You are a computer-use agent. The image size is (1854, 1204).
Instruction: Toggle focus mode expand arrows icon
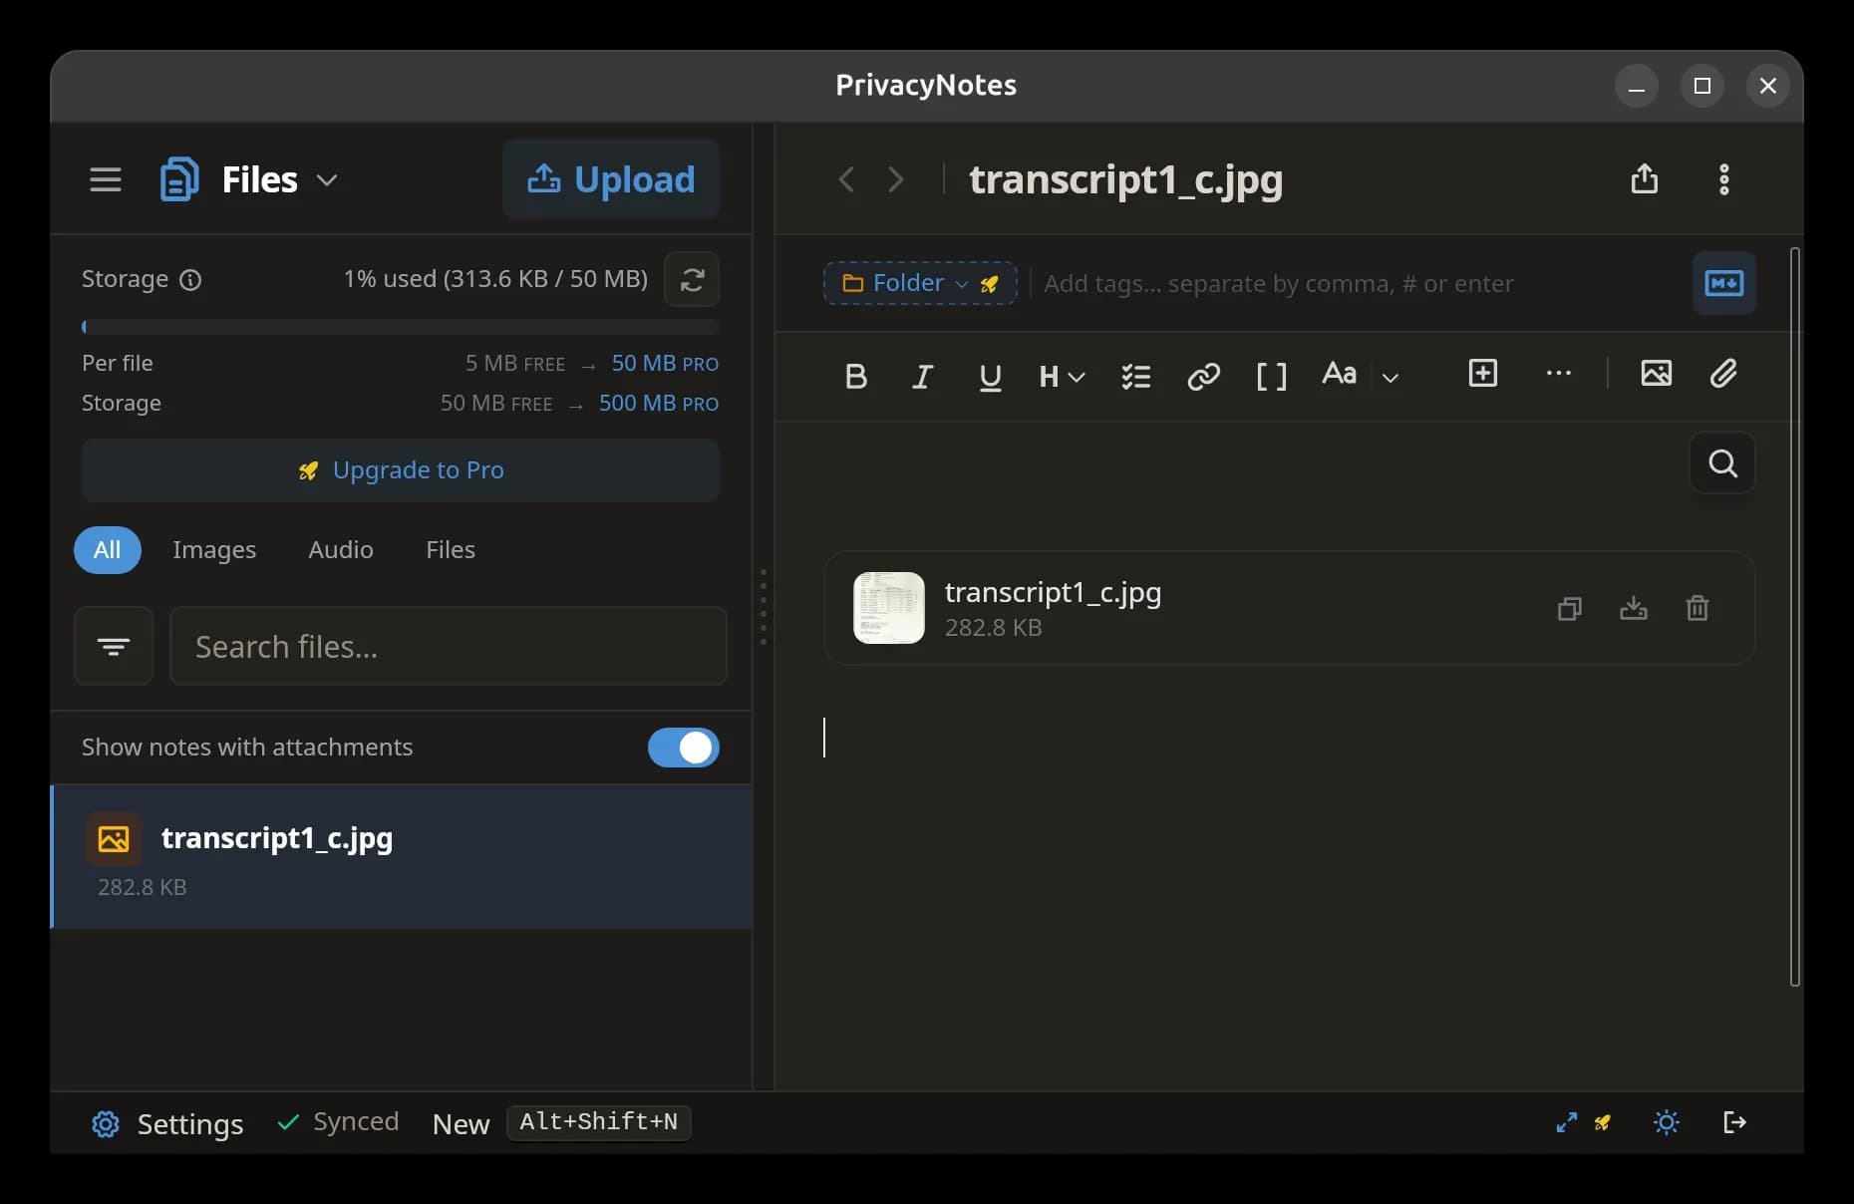[x=1567, y=1122]
